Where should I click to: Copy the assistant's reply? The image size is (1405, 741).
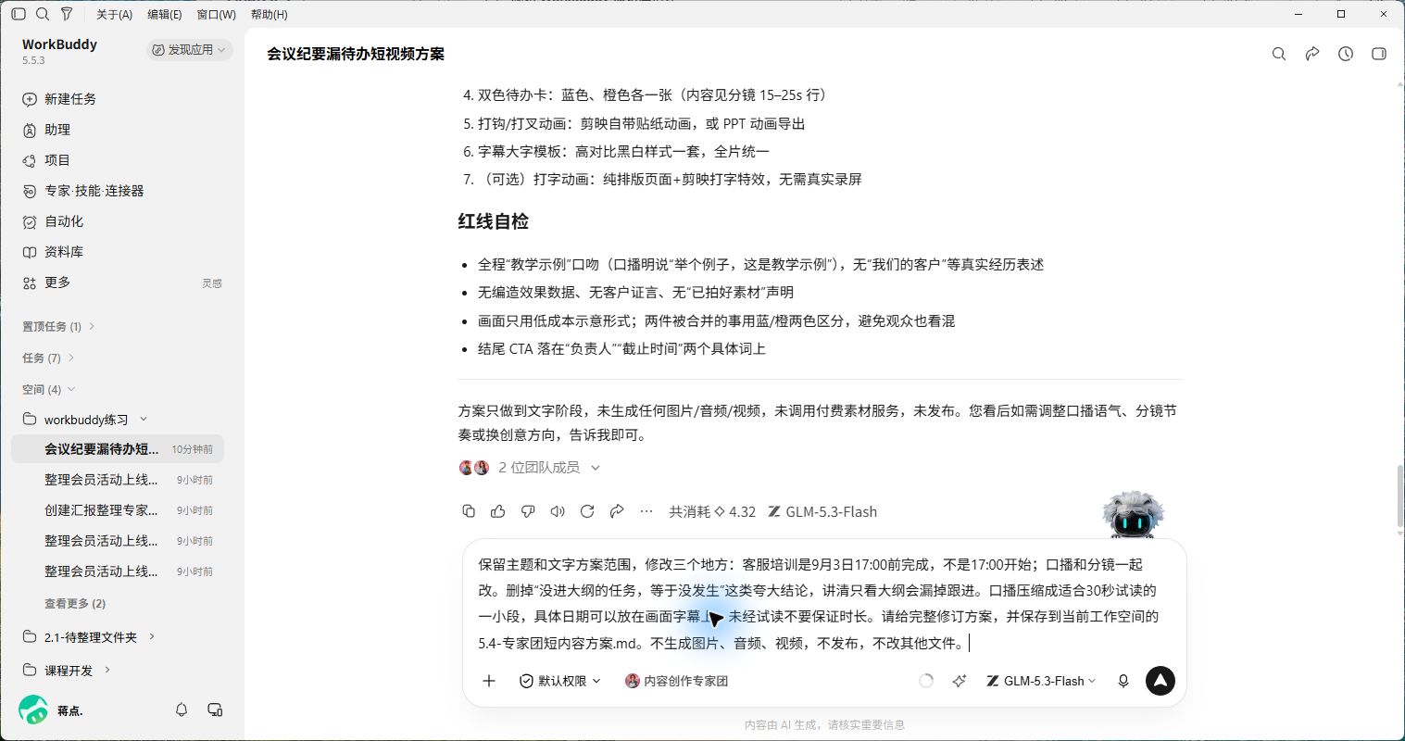tap(469, 511)
